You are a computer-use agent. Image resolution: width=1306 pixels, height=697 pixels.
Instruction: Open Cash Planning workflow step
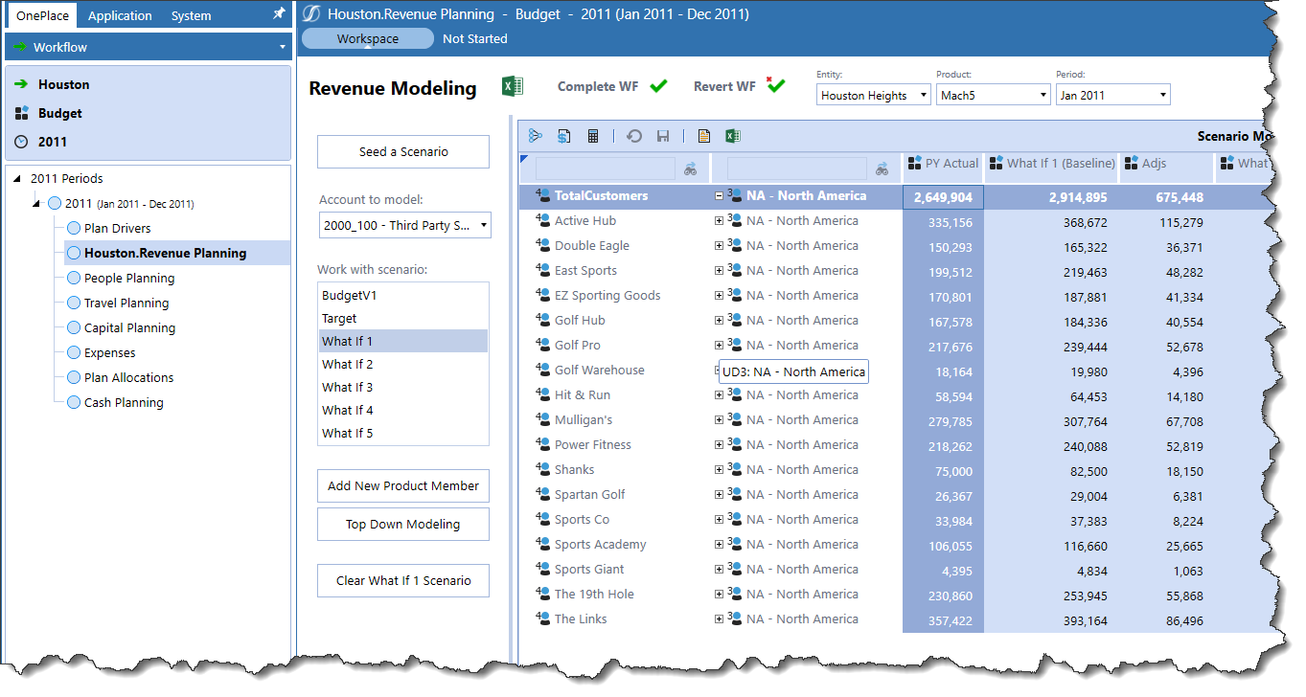(124, 402)
